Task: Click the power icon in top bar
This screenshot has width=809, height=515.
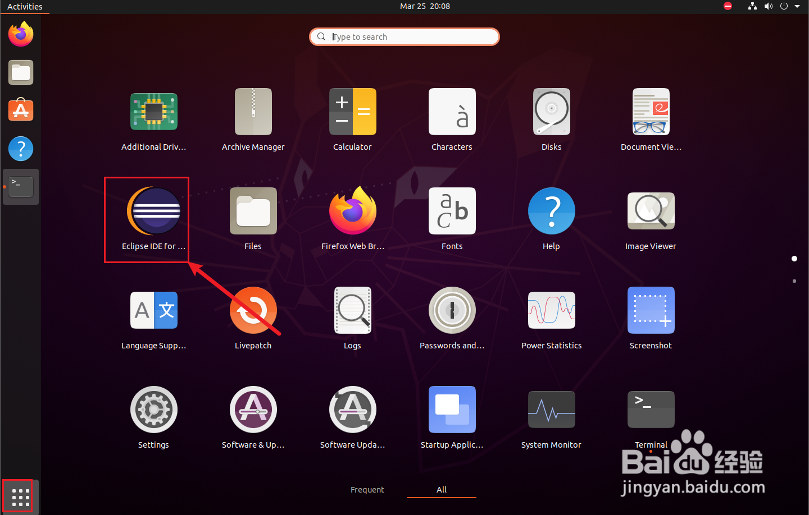Action: coord(784,6)
